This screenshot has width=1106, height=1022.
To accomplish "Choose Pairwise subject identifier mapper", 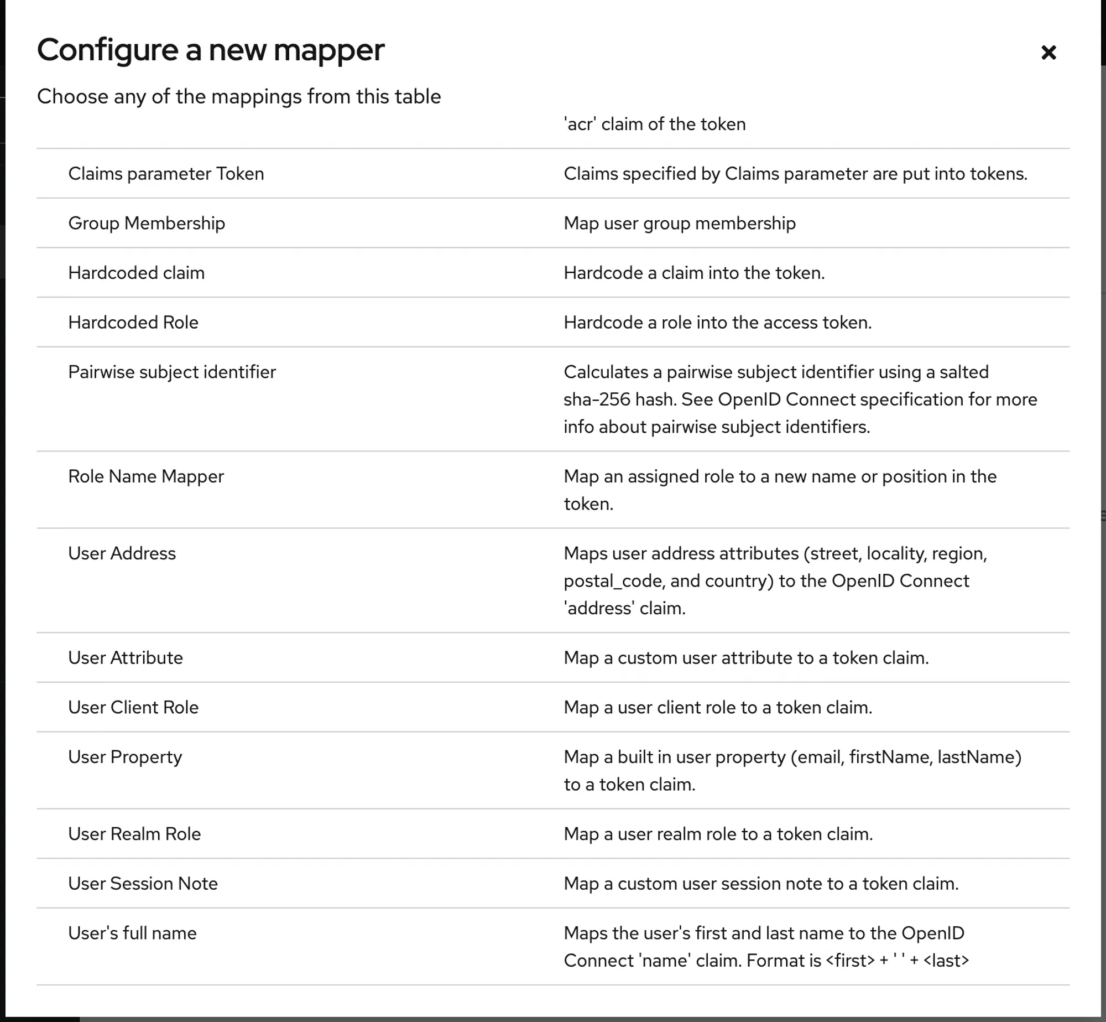I will pyautogui.click(x=171, y=372).
